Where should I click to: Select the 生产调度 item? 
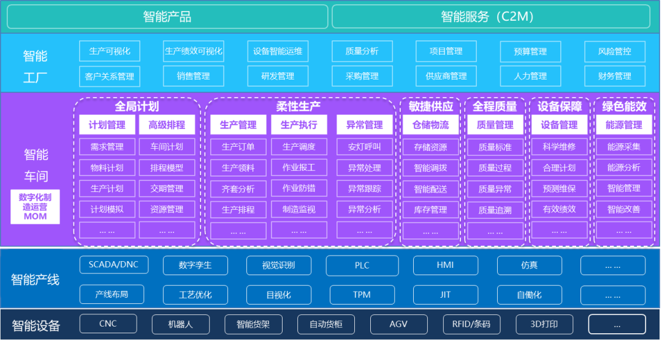point(299,147)
